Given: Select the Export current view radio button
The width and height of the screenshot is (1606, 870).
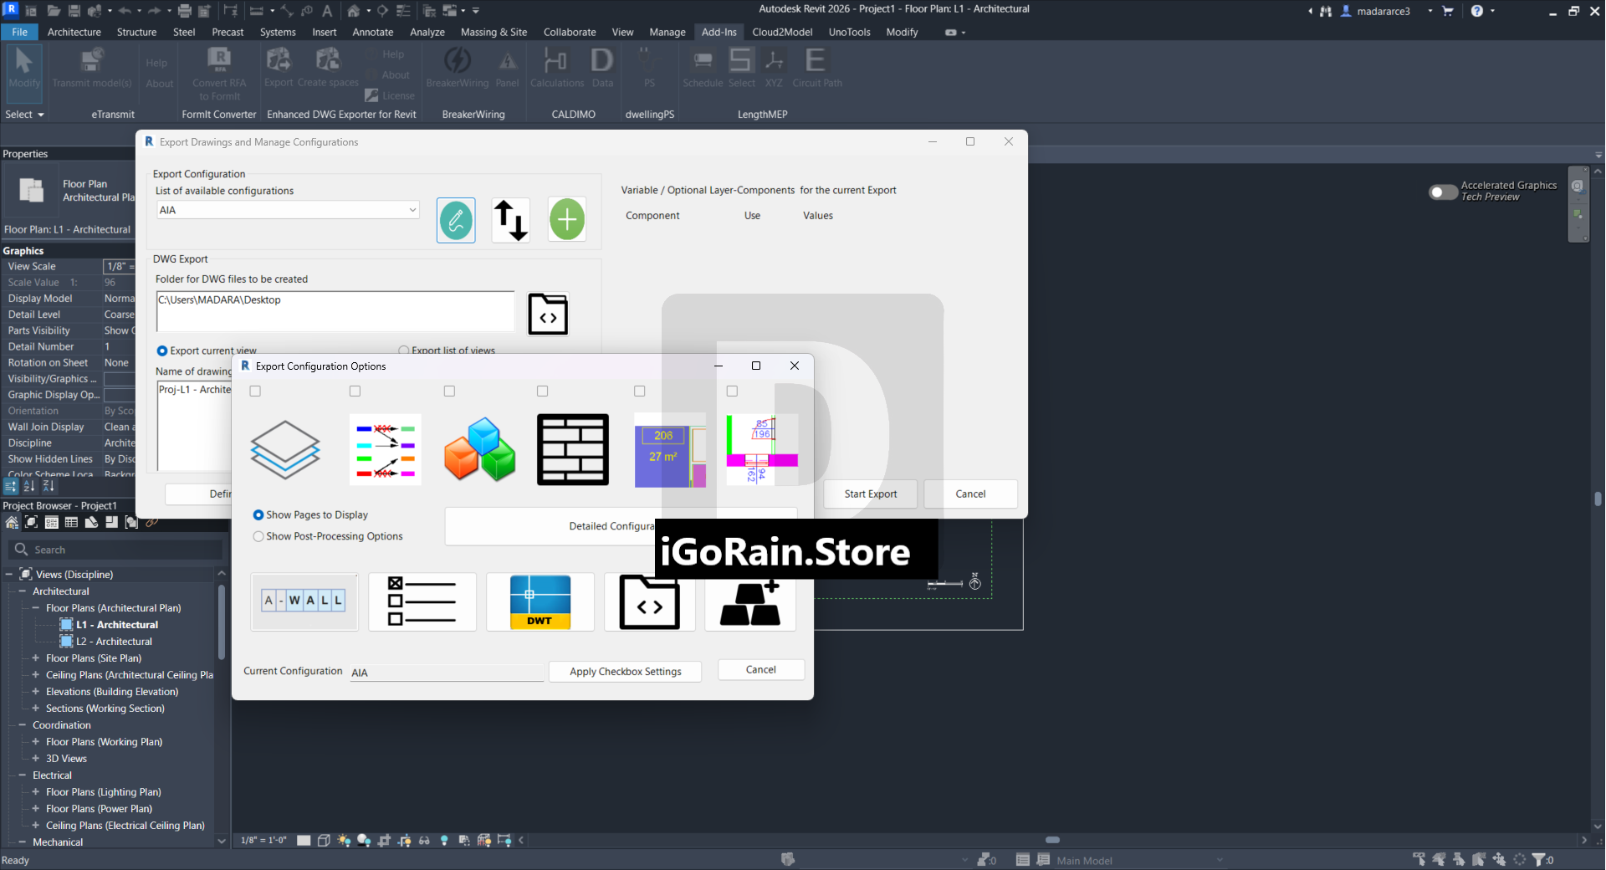Looking at the screenshot, I should pos(162,351).
